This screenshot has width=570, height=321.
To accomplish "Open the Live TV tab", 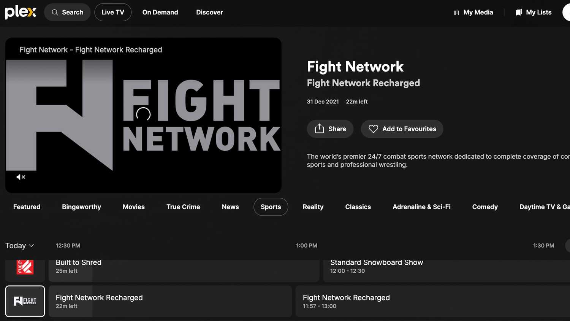I will click(113, 12).
